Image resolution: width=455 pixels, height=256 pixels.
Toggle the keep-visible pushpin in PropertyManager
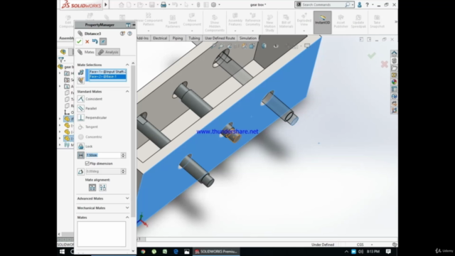pos(103,41)
